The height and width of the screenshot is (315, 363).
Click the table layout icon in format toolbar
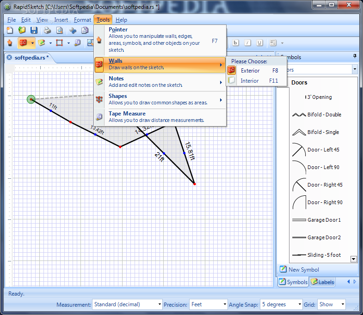click(273, 43)
